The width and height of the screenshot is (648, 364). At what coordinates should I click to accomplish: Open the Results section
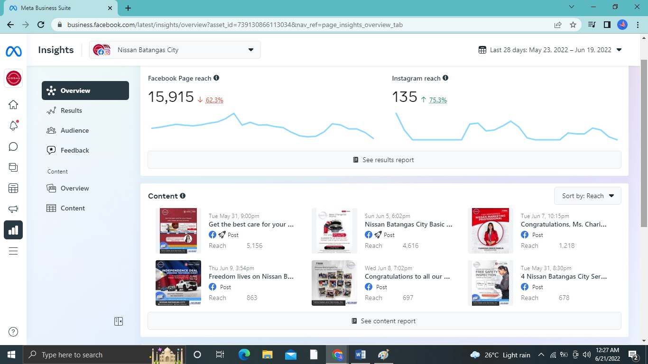tap(85, 110)
